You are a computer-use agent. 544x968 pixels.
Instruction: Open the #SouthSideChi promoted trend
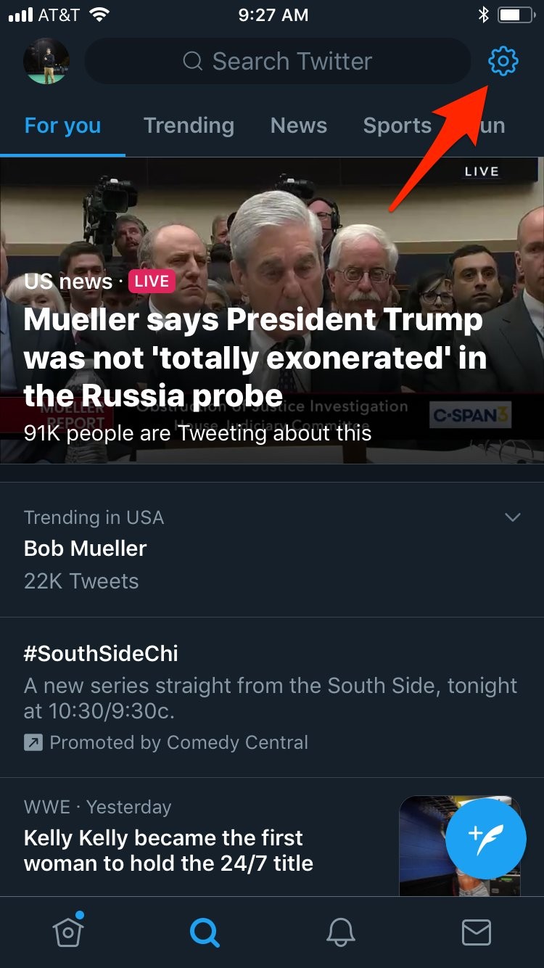coord(101,653)
